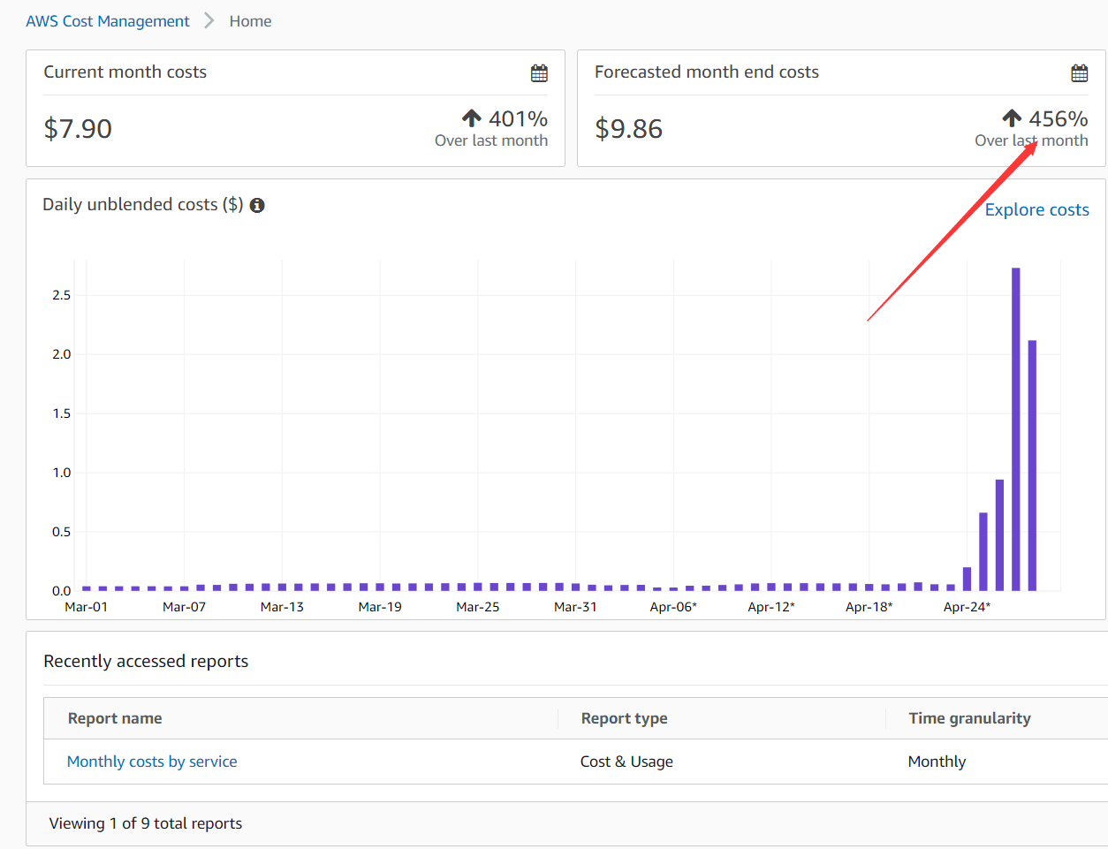Viewport: 1108px width, 849px height.
Task: Click the Time granularity column header
Action: (969, 718)
